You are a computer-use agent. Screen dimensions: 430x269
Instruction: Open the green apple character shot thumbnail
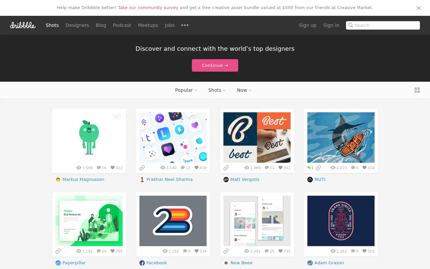[89, 138]
